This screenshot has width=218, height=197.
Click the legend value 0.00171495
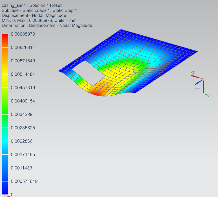point(23,154)
